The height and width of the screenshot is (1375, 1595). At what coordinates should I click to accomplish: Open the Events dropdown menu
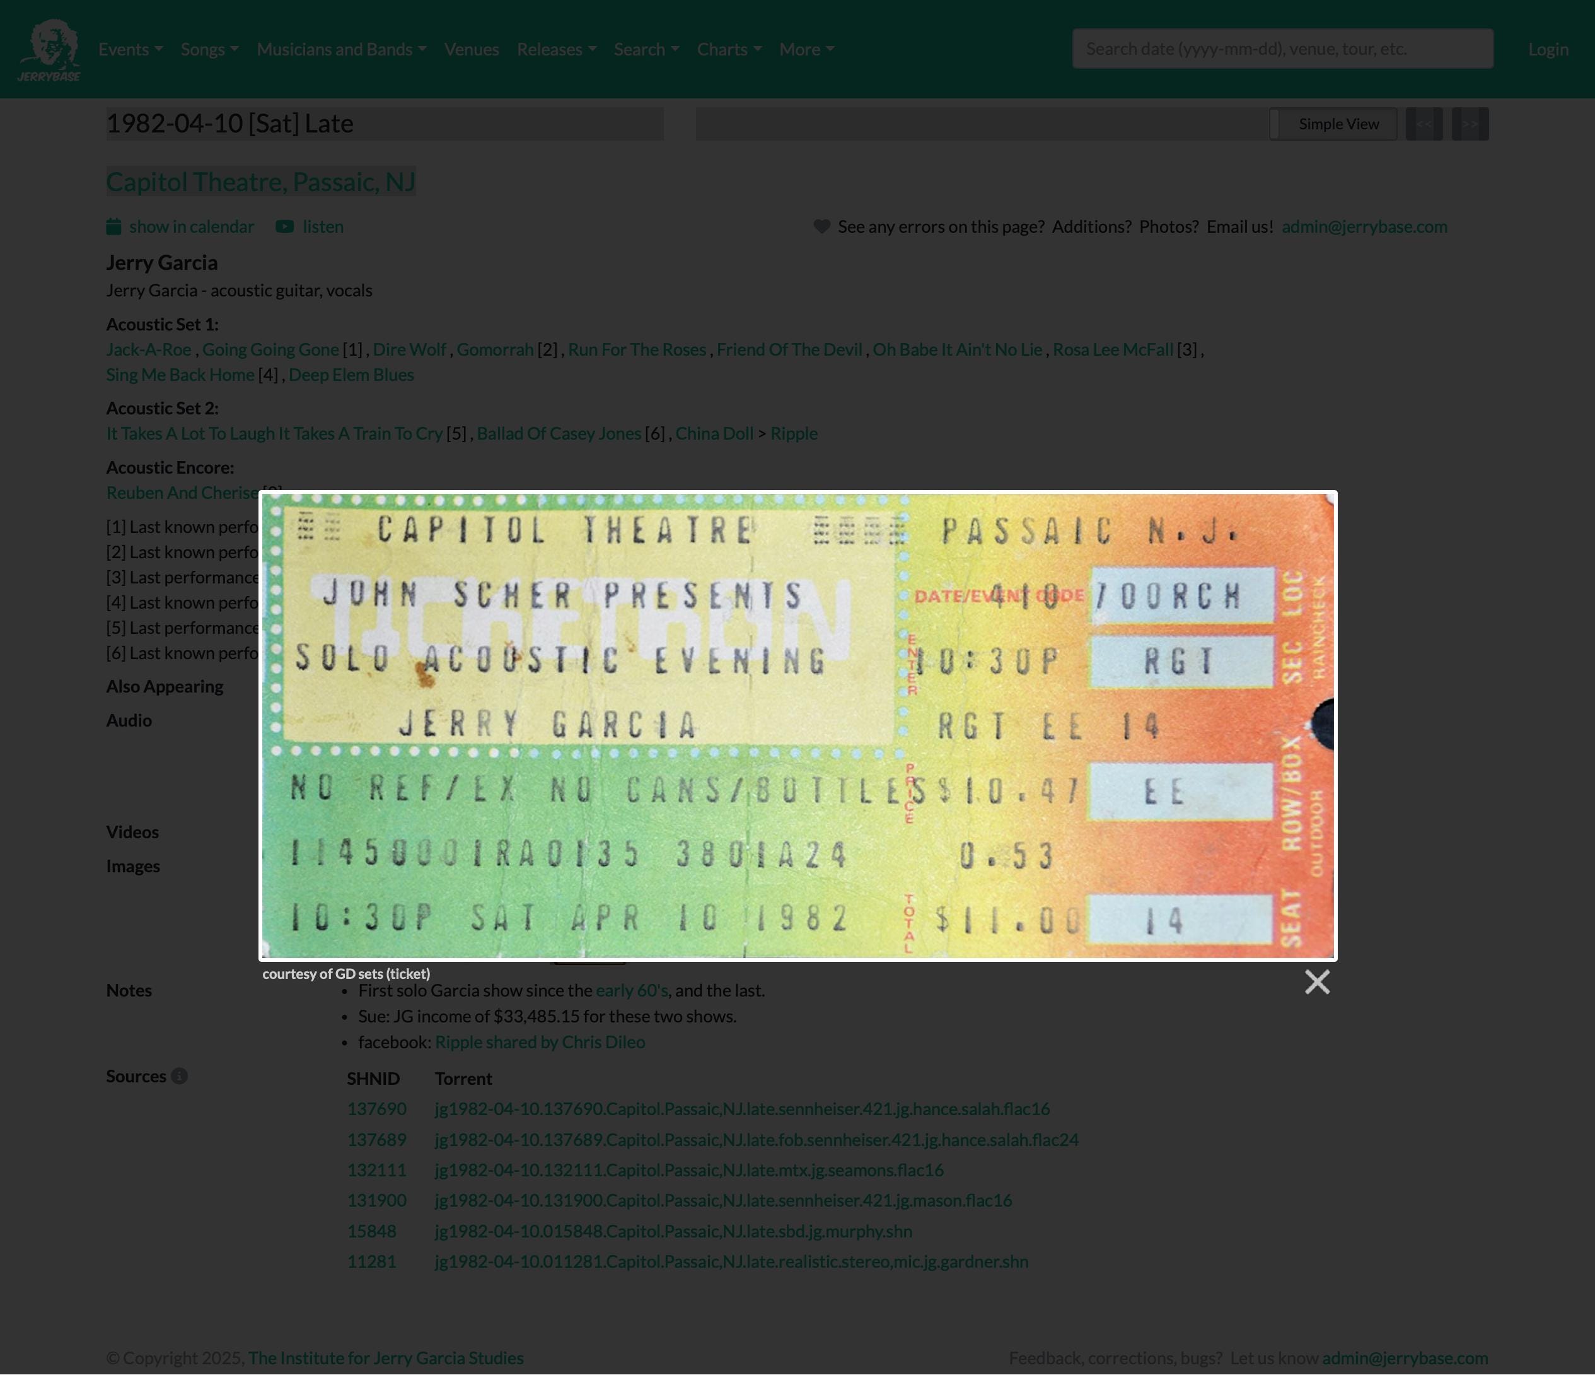point(130,49)
